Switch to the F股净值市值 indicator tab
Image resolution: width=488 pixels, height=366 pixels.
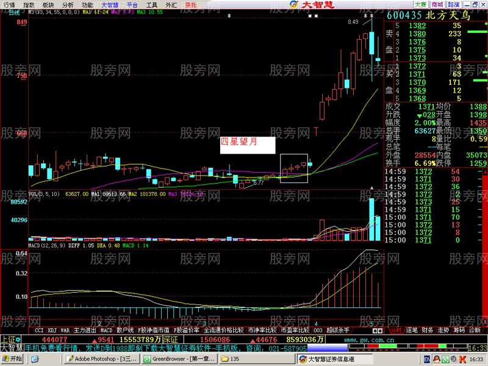pyautogui.click(x=154, y=330)
